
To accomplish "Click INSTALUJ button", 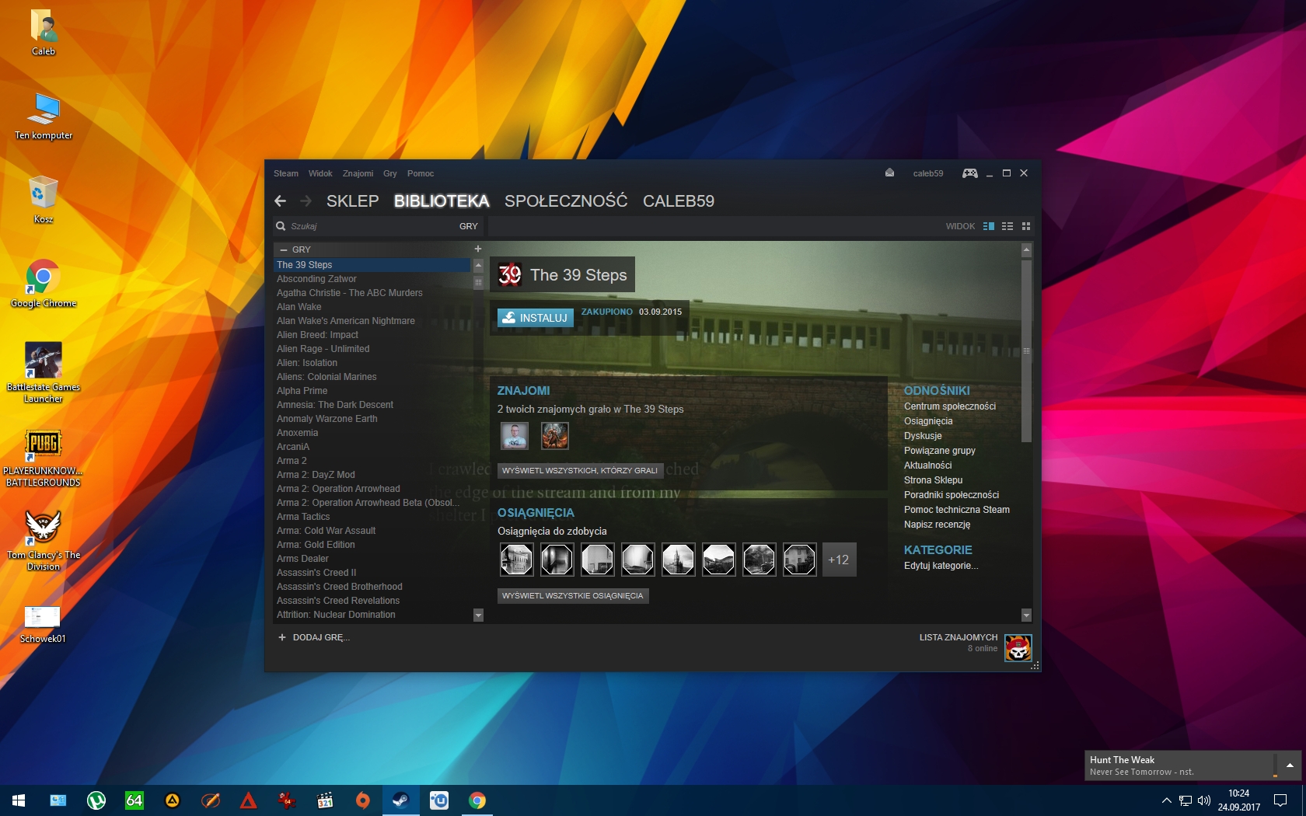I will (536, 318).
